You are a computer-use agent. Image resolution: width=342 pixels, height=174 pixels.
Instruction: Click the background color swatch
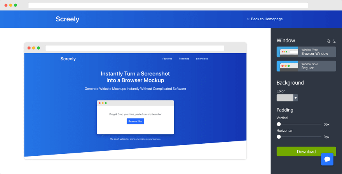285,98
